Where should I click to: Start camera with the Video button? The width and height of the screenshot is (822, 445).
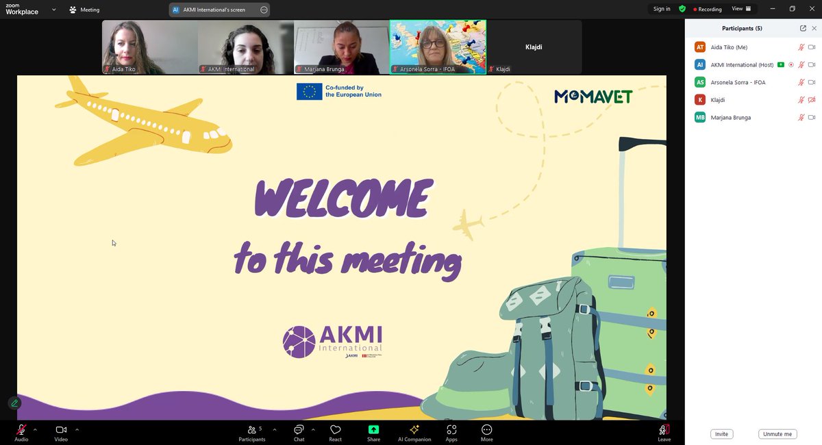61,432
